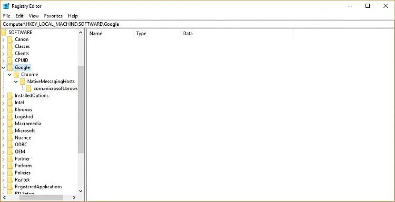Click the Name column header
Image resolution: width=395 pixels, height=202 pixels.
[x=111, y=34]
